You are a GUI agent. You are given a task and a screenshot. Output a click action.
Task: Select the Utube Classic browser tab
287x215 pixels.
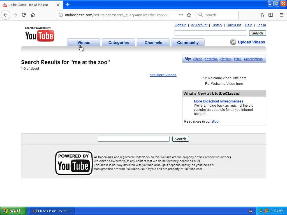point(31,5)
